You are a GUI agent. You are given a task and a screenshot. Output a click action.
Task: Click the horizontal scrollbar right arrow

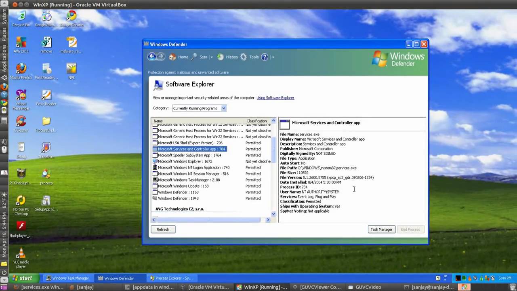click(x=268, y=220)
